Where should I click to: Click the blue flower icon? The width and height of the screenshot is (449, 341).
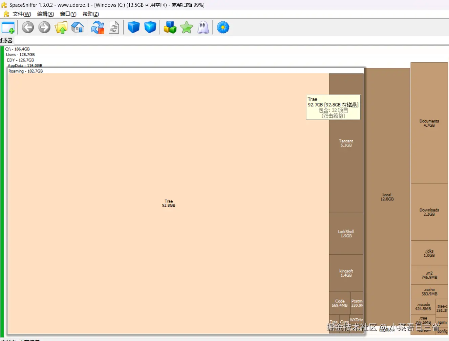(x=223, y=27)
